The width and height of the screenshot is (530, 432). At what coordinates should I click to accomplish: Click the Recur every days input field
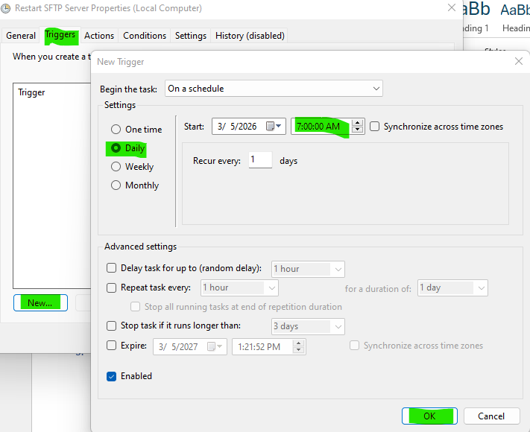click(260, 161)
